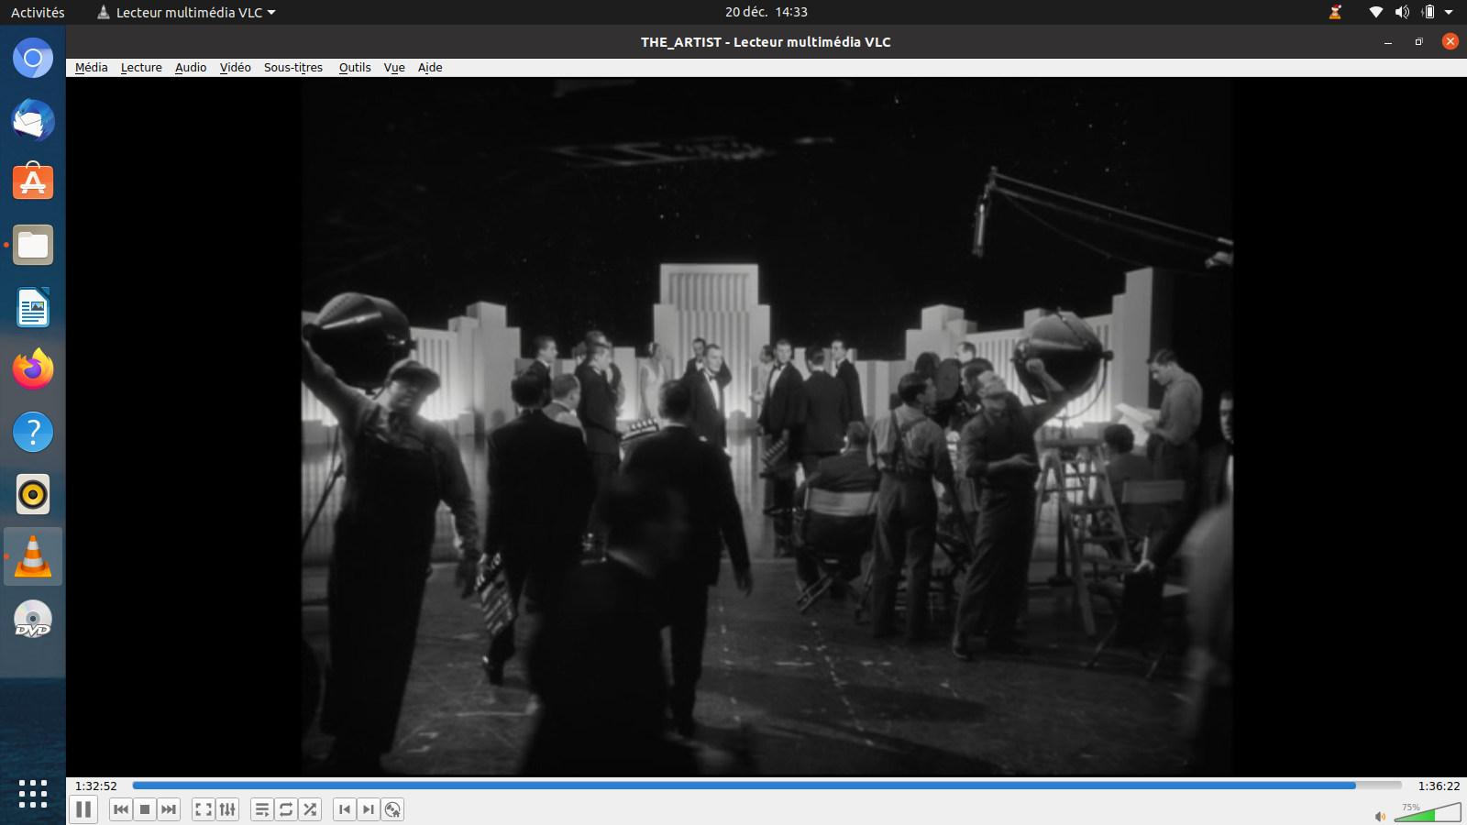This screenshot has height=825, width=1467.
Task: Stop playback with the square stop button
Action: (145, 809)
